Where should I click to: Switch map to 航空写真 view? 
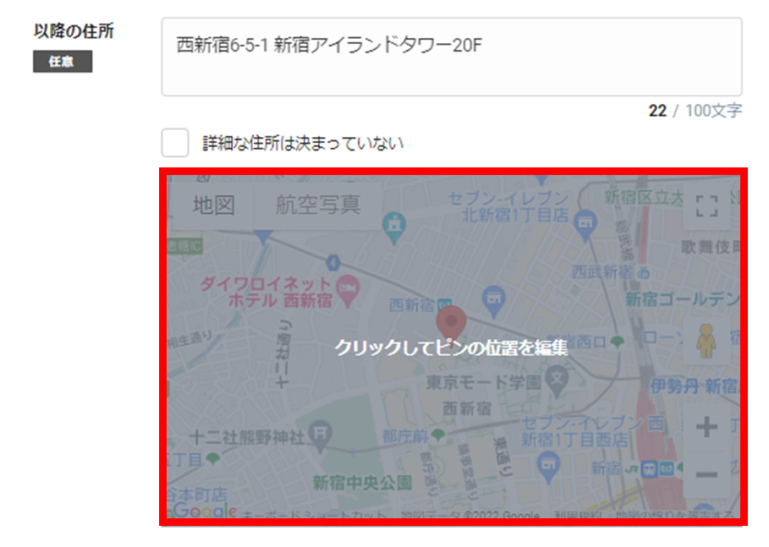point(318,205)
